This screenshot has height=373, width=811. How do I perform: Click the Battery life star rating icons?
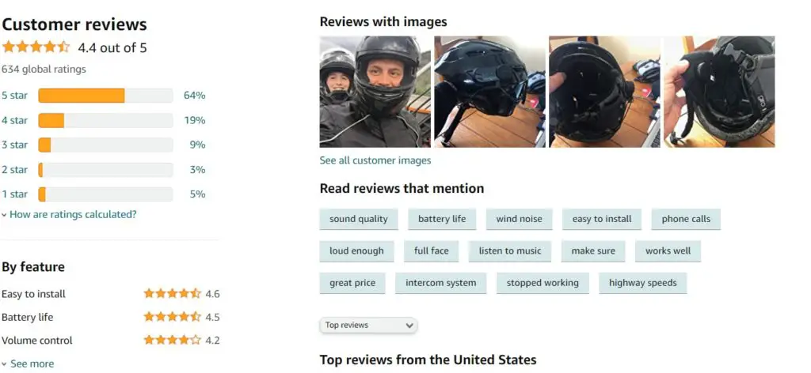[x=172, y=317]
